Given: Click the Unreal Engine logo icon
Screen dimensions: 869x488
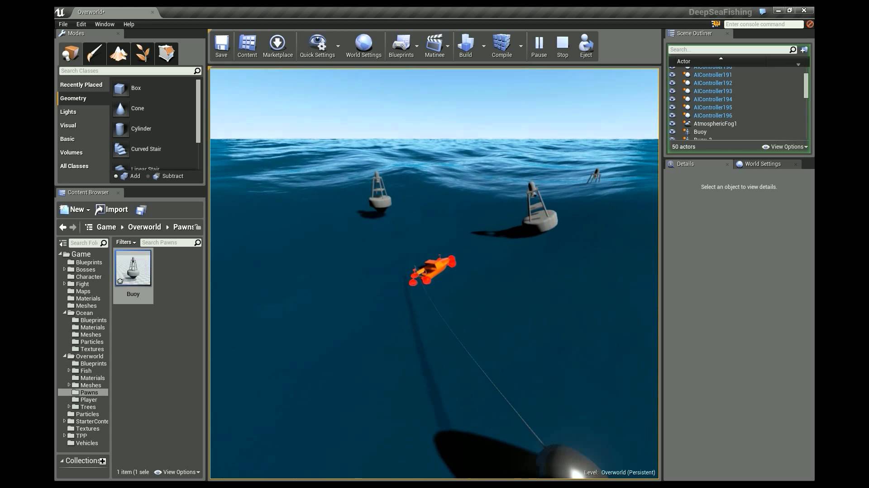Looking at the screenshot, I should click(x=60, y=12).
